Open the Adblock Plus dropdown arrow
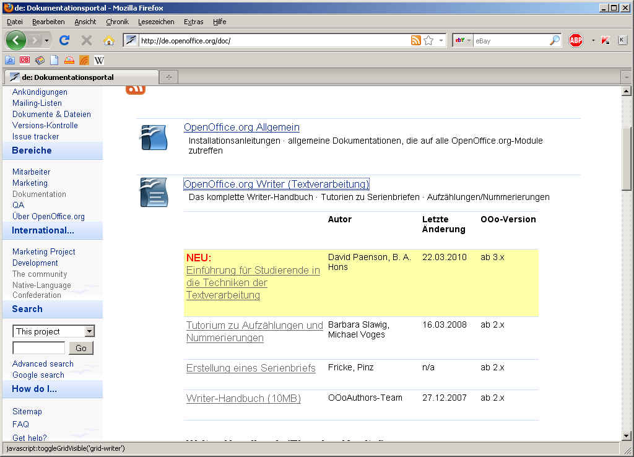The height and width of the screenshot is (457, 634). click(x=593, y=40)
